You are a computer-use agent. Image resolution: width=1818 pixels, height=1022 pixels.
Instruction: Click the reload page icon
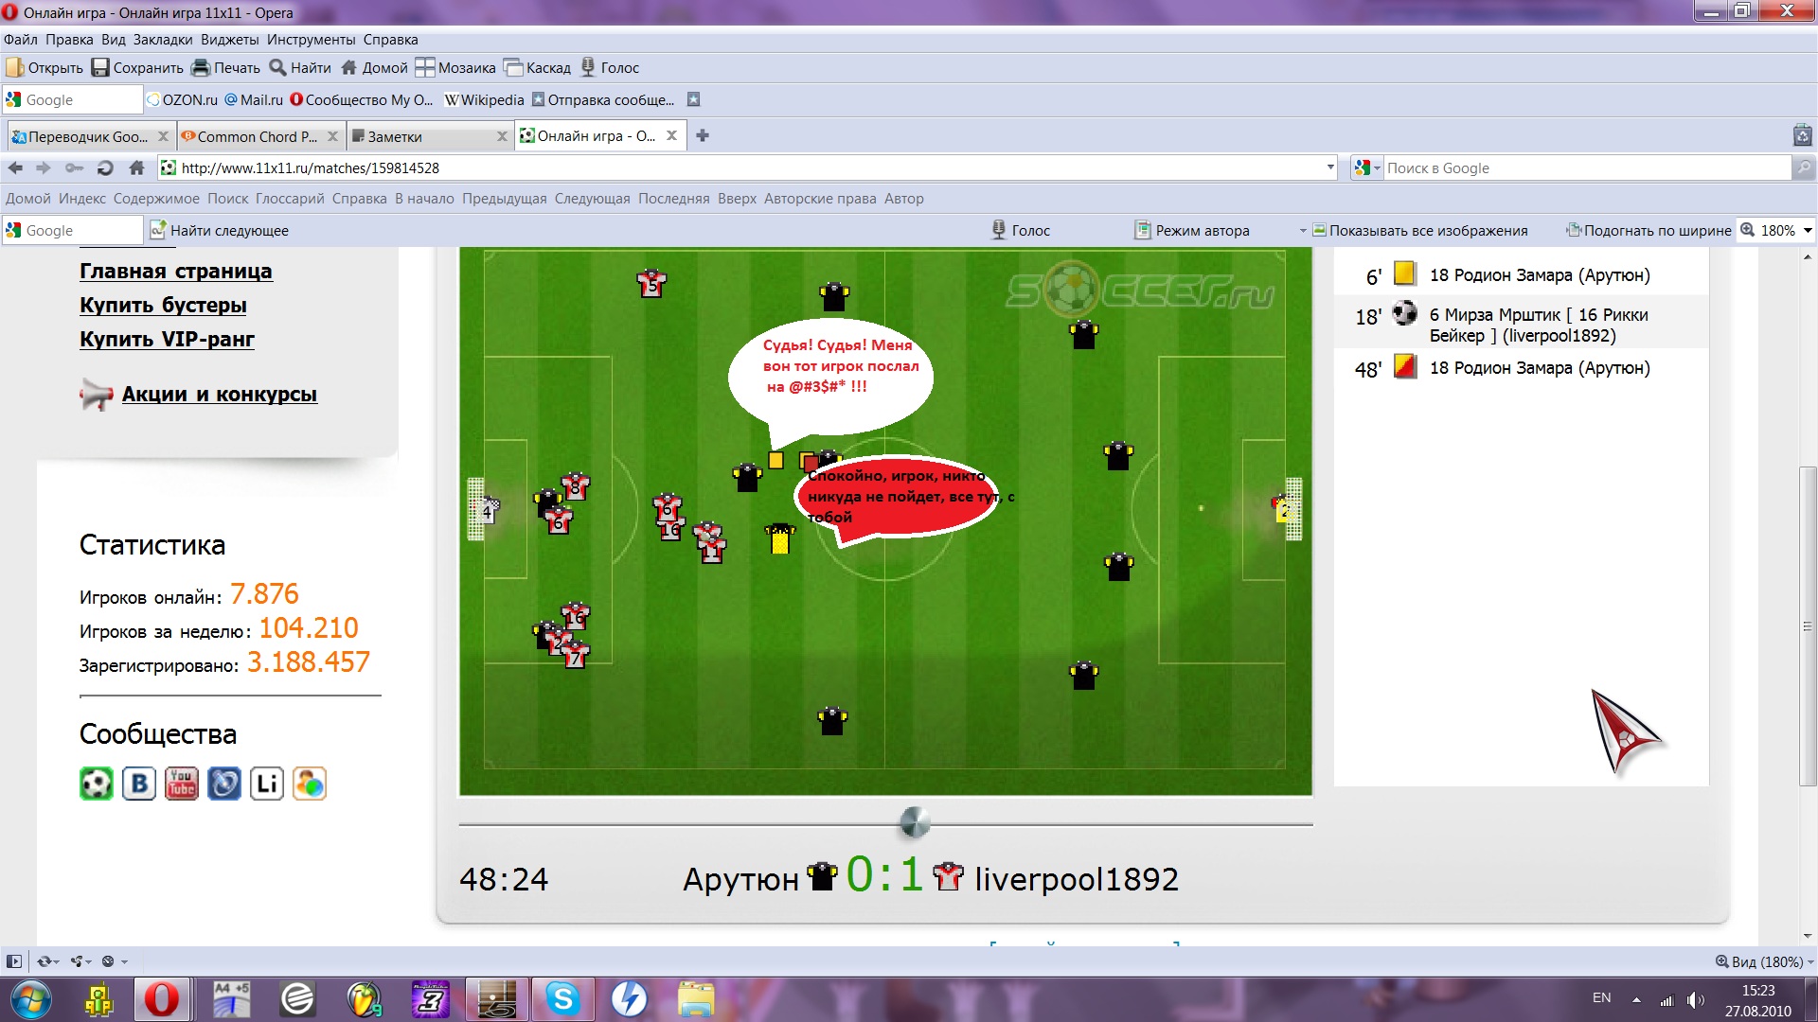105,167
